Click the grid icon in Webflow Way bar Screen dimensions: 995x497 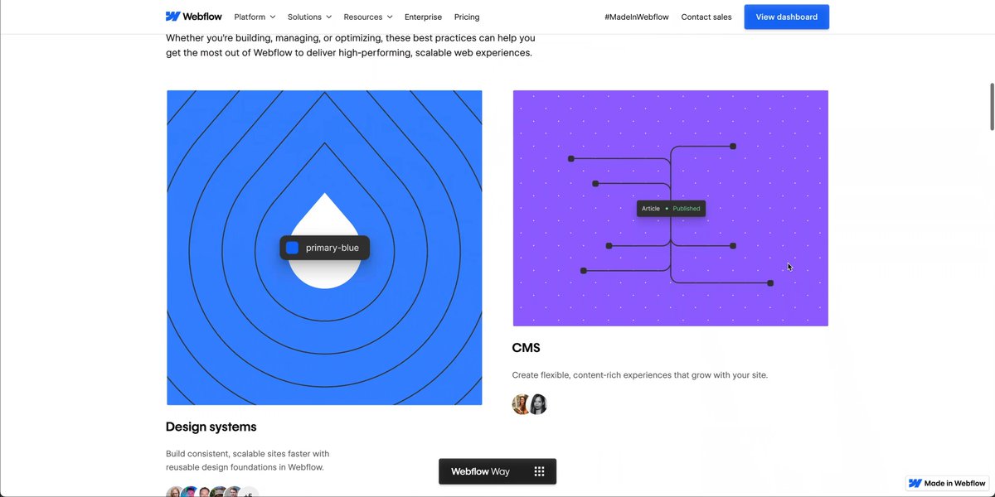pyautogui.click(x=539, y=471)
